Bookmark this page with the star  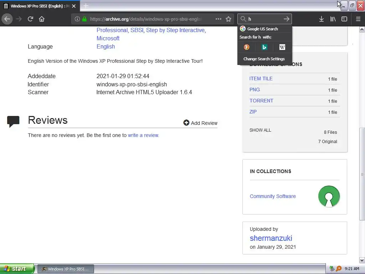coord(228,19)
